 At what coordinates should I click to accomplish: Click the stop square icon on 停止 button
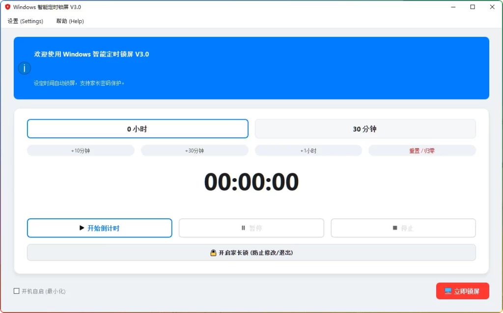click(395, 227)
